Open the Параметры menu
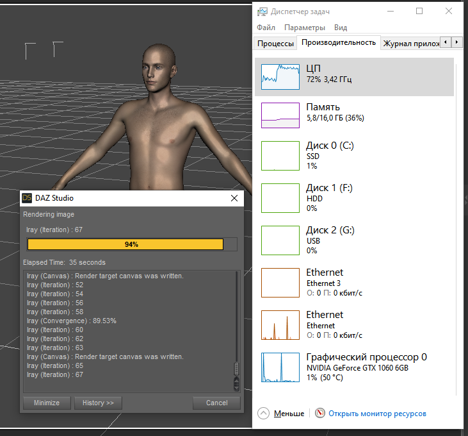Screen dimensions: 468x436 [305, 28]
